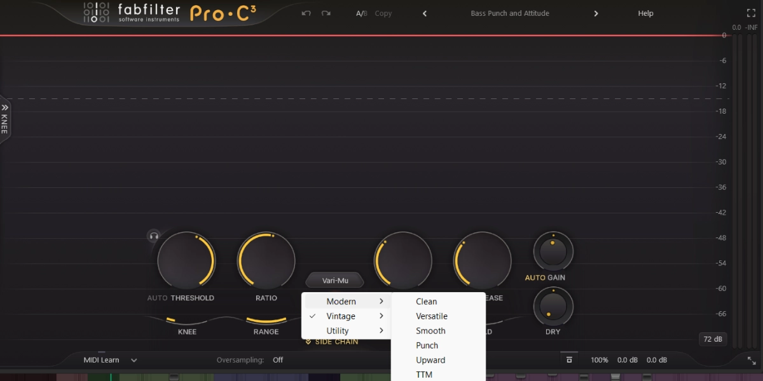This screenshot has height=381, width=763.
Task: Switch to the A/B comparison slot
Action: click(x=361, y=13)
